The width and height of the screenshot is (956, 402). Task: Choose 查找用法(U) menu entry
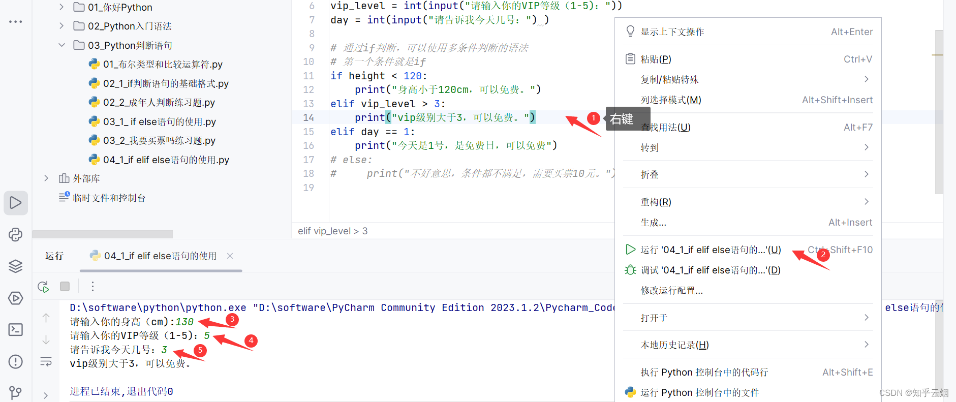[748, 127]
